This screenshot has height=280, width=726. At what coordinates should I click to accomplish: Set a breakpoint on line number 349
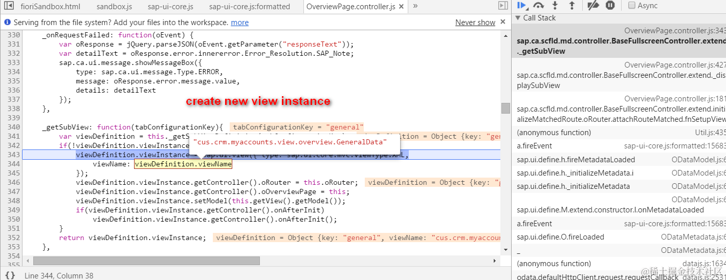(x=14, y=210)
